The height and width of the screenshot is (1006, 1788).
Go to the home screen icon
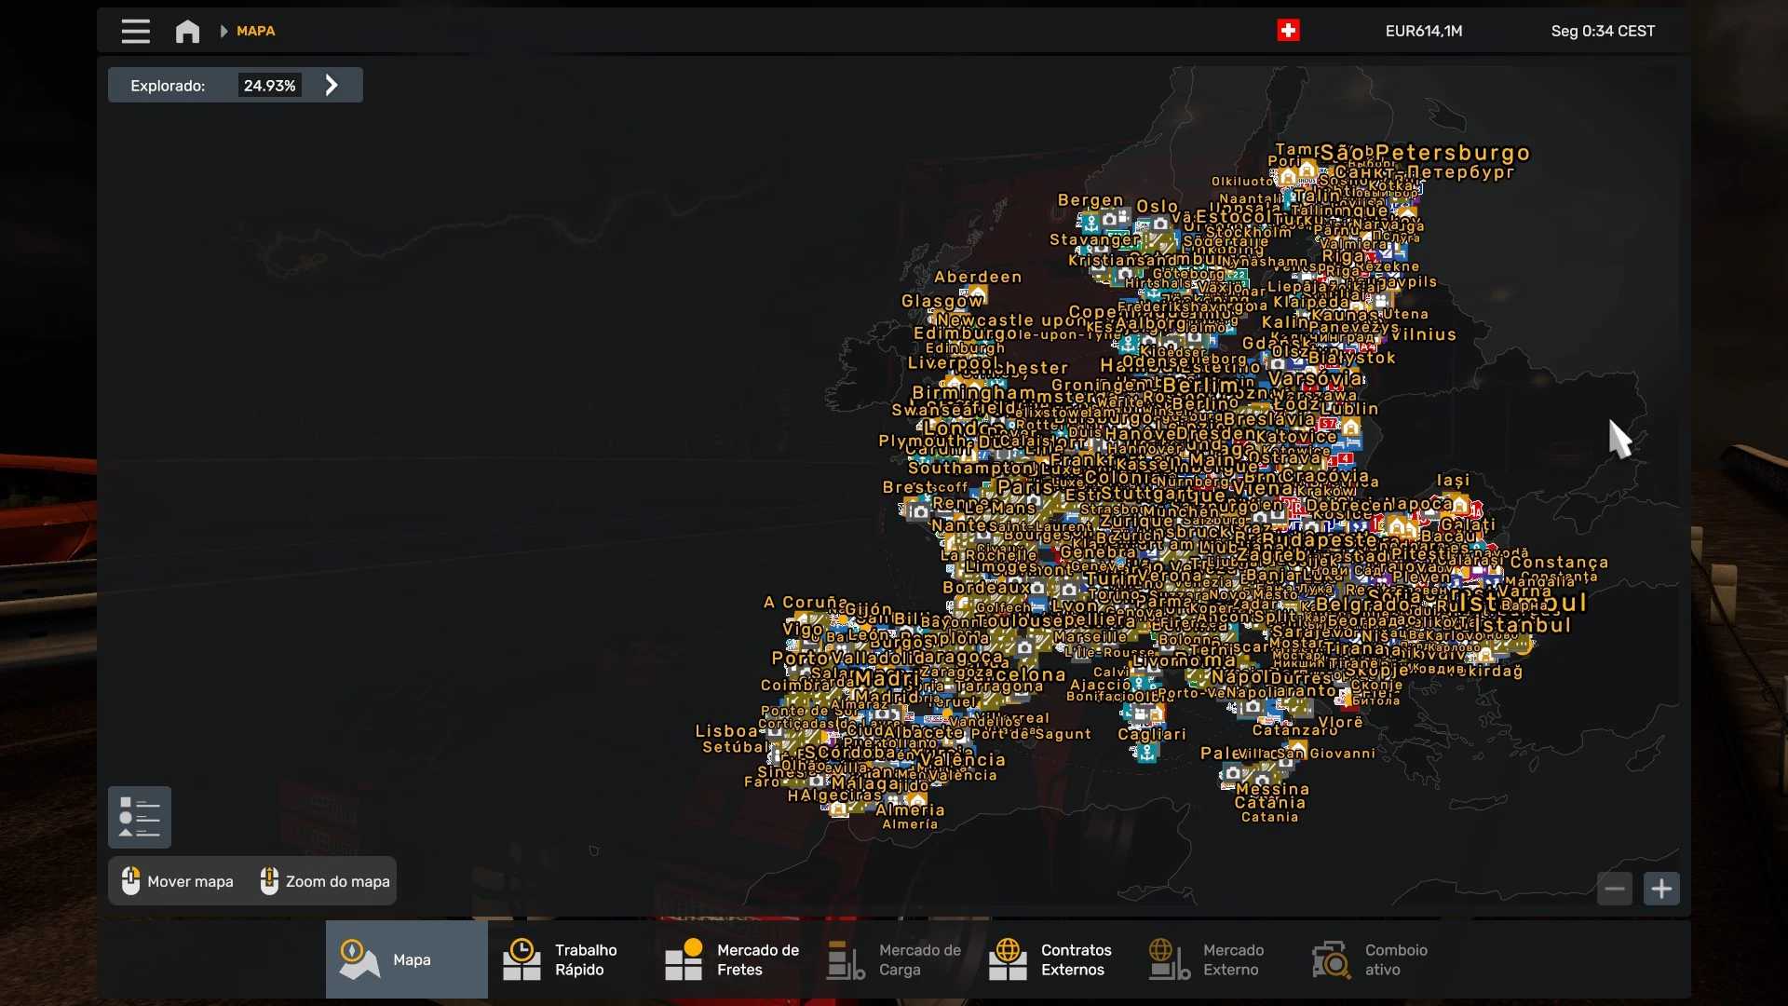(x=187, y=32)
